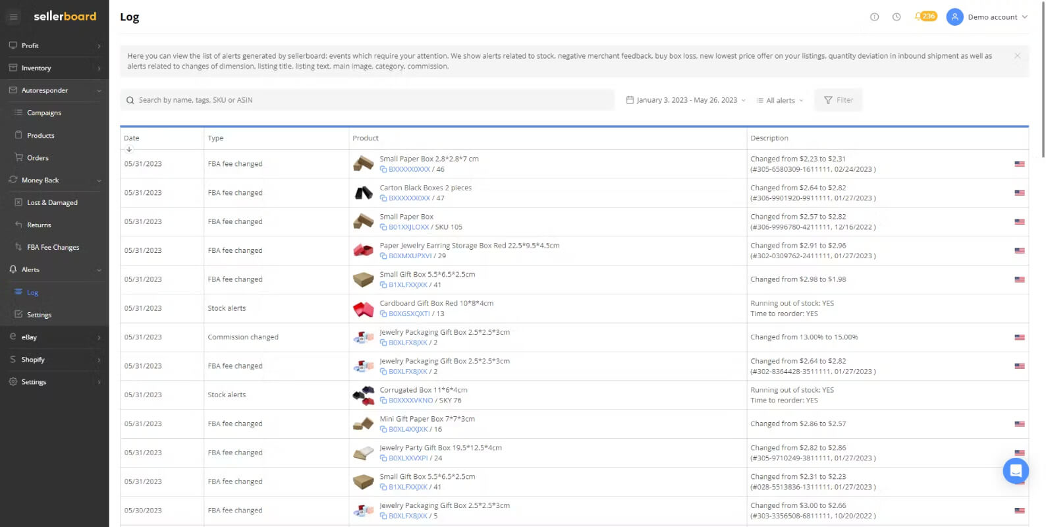This screenshot has height=527, width=1046.
Task: Copy ASIN icon next to B0XGSXQXTI
Action: point(383,314)
